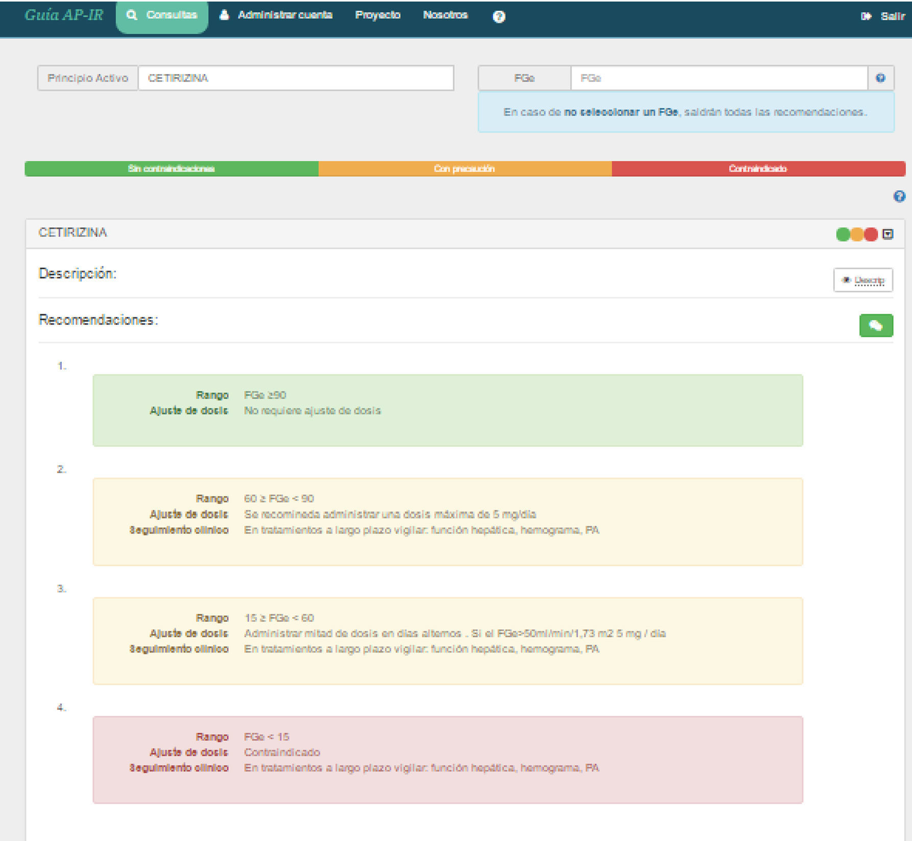Open the Consultas tab

pyautogui.click(x=162, y=15)
